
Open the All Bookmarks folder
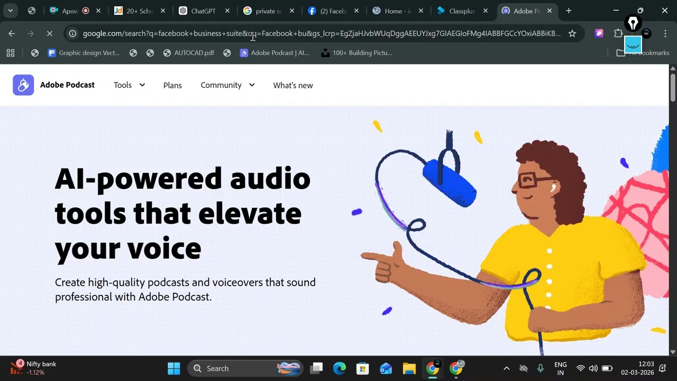(643, 53)
